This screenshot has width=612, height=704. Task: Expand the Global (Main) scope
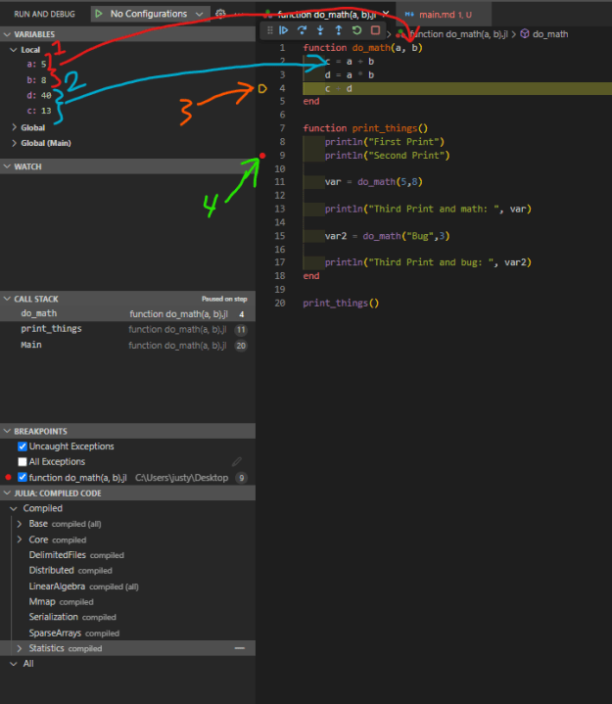coord(14,143)
